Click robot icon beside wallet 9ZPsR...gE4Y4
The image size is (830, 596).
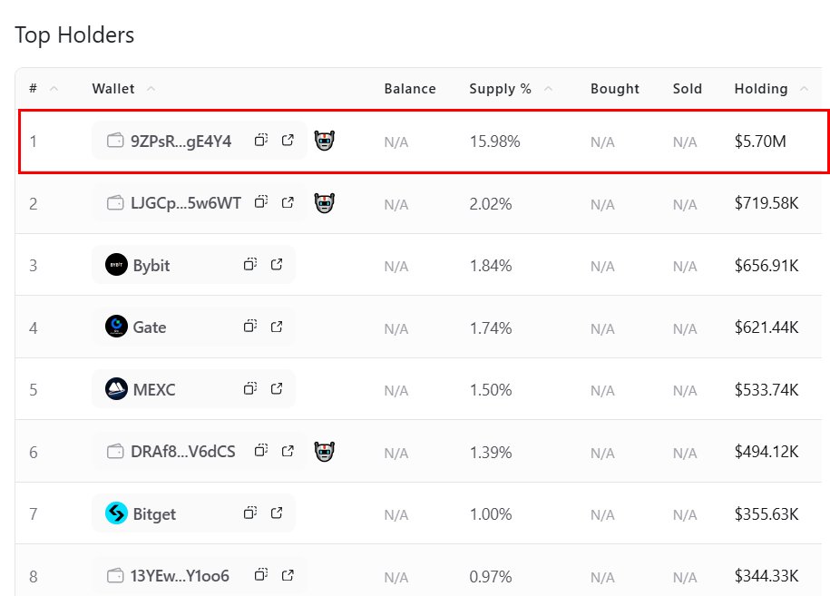[325, 141]
